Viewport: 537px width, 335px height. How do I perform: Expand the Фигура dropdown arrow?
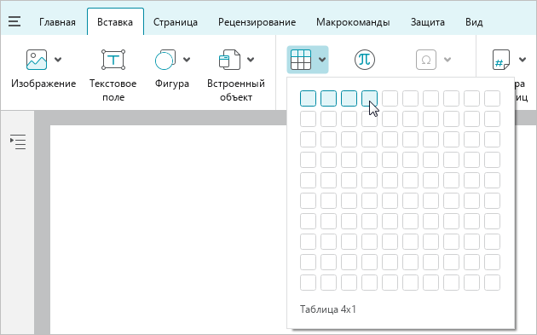pos(187,60)
